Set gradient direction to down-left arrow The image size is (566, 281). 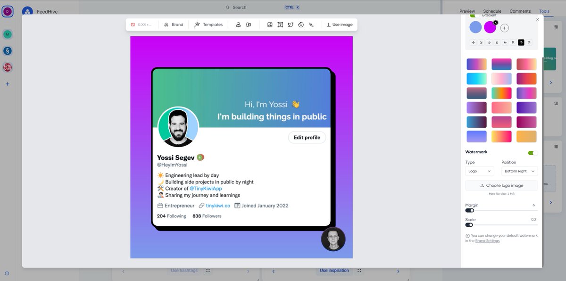(x=497, y=42)
